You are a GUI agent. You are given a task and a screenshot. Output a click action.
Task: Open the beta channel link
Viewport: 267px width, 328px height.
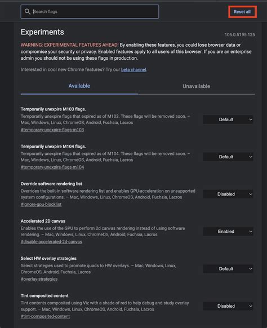point(133,70)
